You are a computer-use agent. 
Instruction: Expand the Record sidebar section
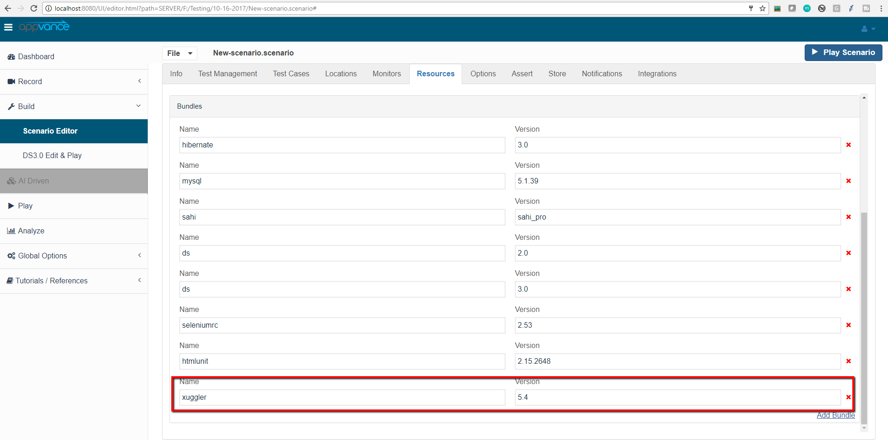(x=74, y=81)
